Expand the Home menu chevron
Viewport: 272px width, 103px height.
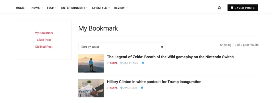click(x=26, y=8)
